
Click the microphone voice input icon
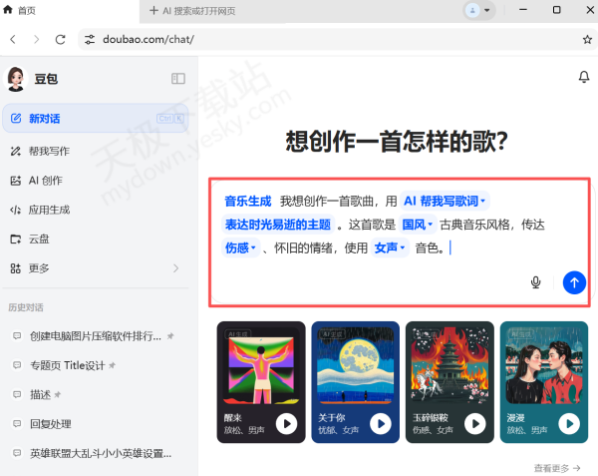click(535, 282)
